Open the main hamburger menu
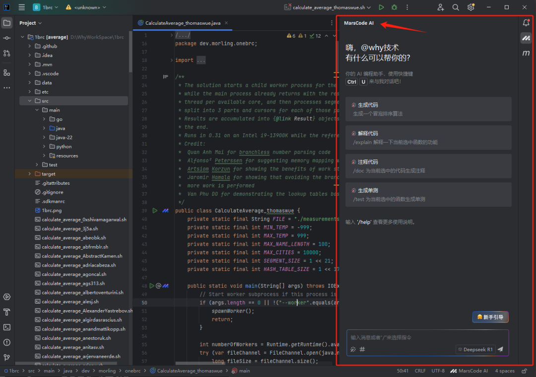 tap(21, 7)
